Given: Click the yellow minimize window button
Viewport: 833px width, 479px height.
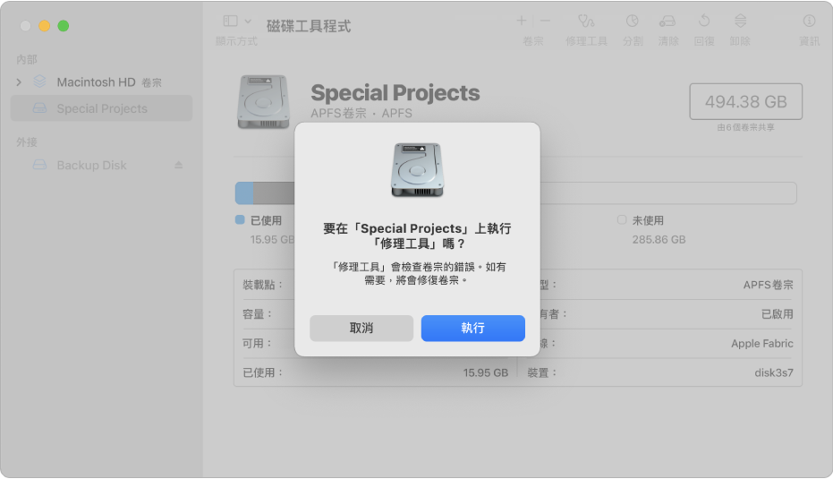Looking at the screenshot, I should click(x=44, y=26).
